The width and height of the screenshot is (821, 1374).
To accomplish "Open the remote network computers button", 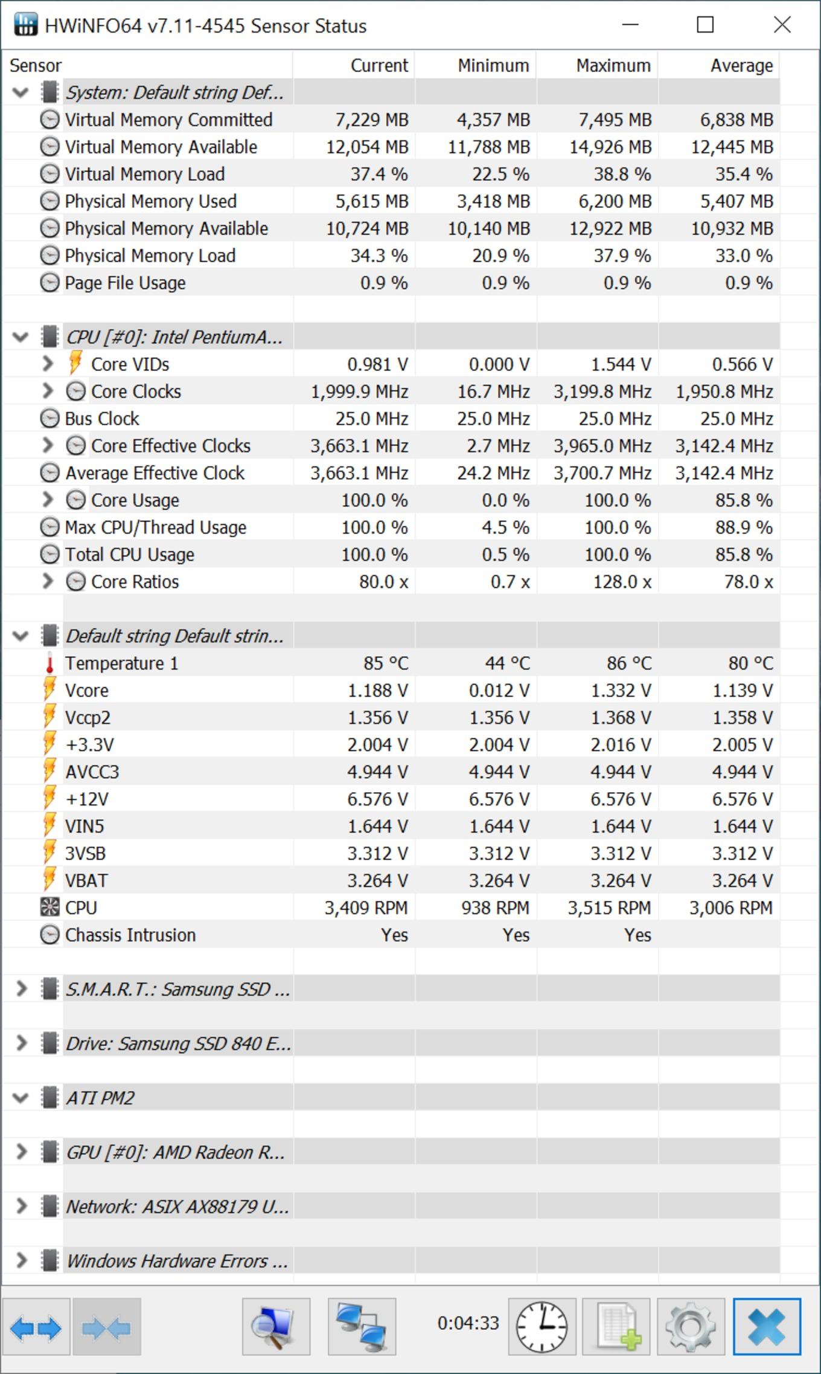I will coord(362,1327).
